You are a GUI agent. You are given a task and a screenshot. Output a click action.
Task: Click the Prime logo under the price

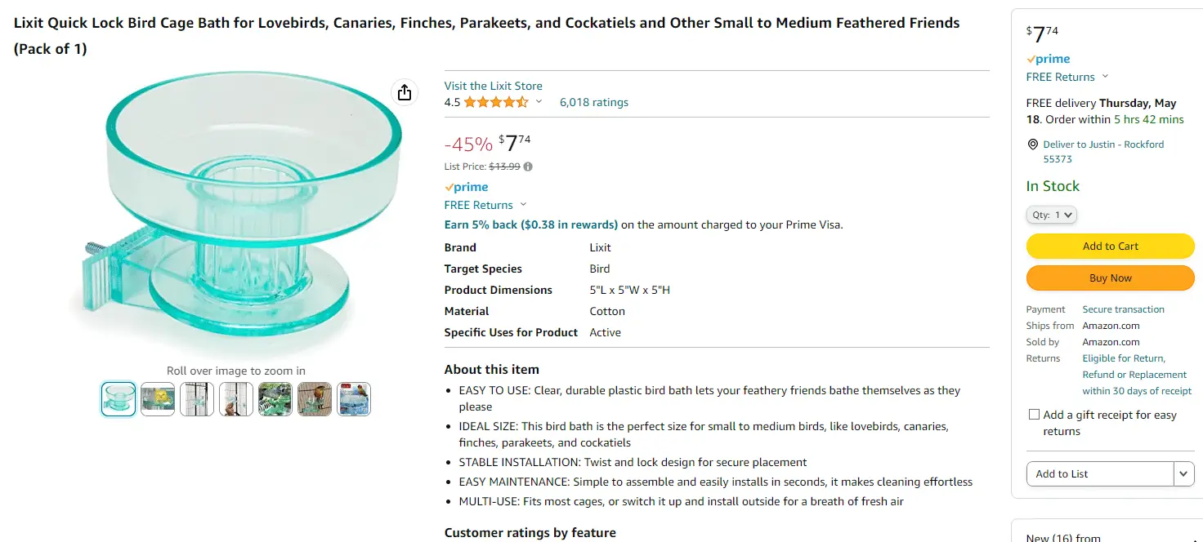pyautogui.click(x=467, y=187)
